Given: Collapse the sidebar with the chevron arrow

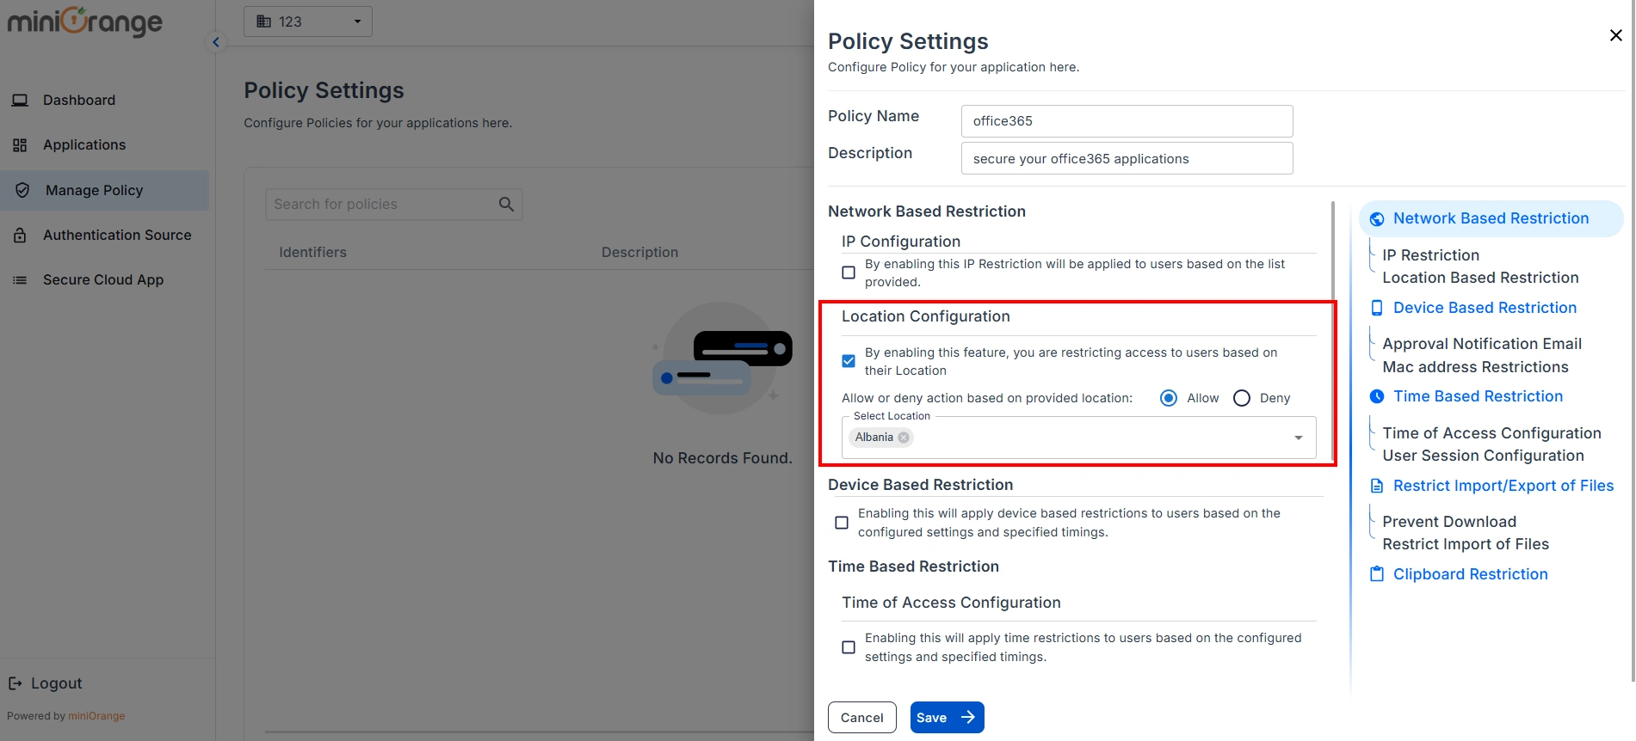Looking at the screenshot, I should (x=216, y=42).
